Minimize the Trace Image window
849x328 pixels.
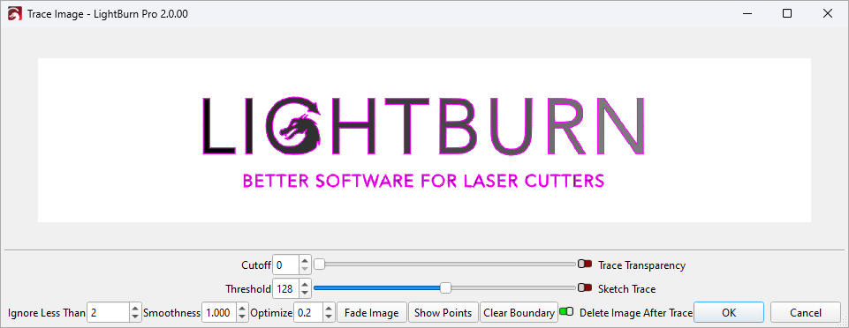point(747,14)
